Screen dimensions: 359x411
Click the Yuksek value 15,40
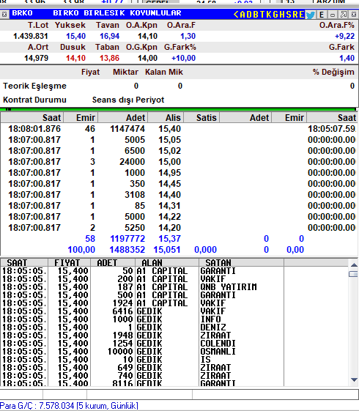tap(75, 36)
